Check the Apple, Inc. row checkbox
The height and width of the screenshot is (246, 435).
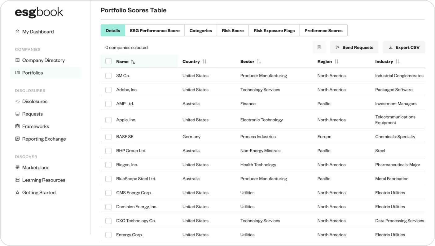[108, 120]
